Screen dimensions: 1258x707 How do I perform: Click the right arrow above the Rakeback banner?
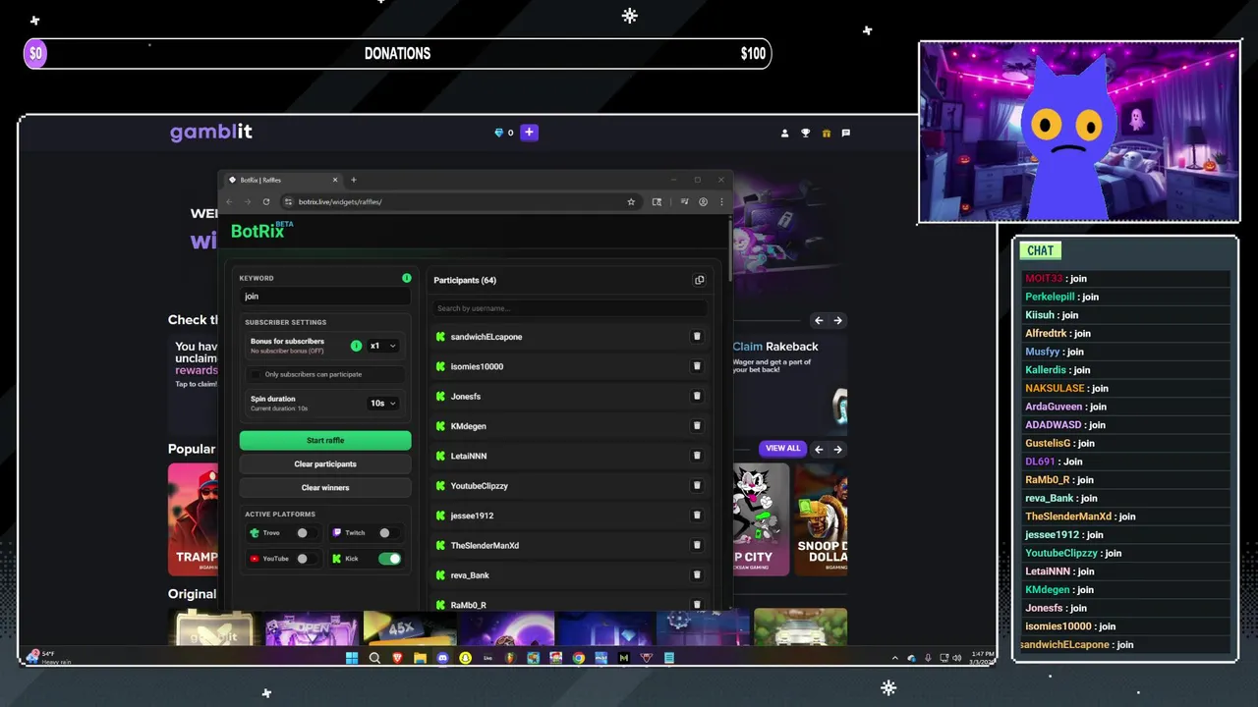pyautogui.click(x=837, y=320)
